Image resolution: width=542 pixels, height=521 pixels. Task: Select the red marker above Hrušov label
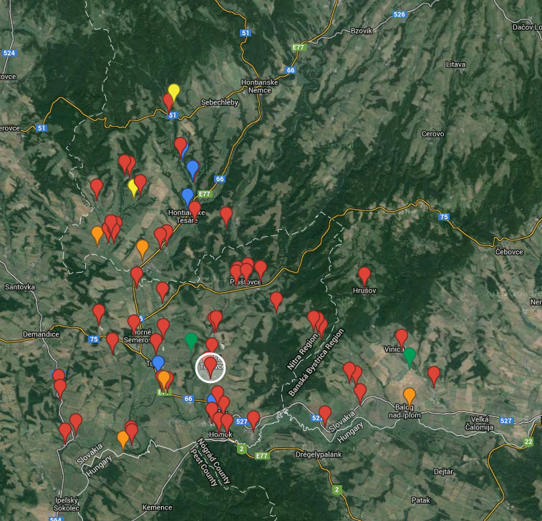(x=364, y=275)
